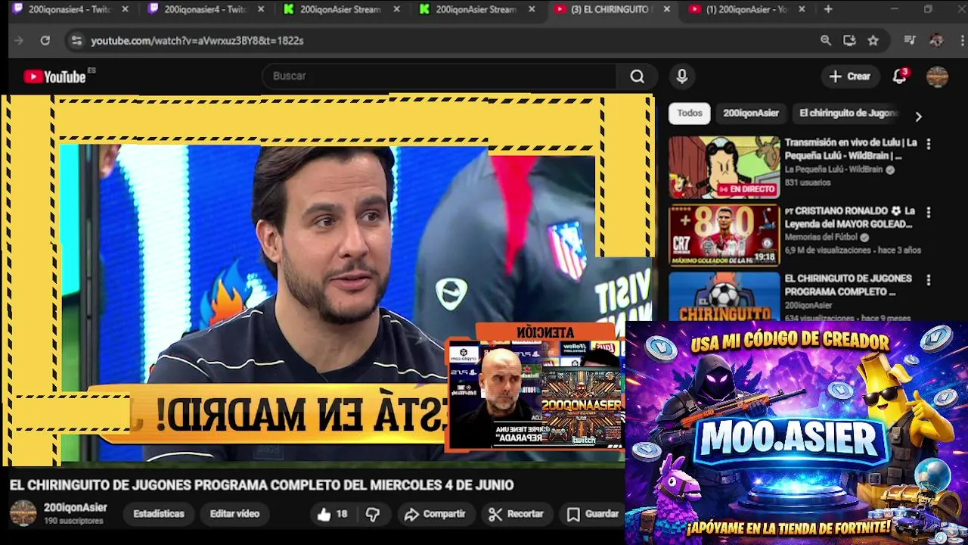
Task: Click the video player area
Action: tap(328, 280)
